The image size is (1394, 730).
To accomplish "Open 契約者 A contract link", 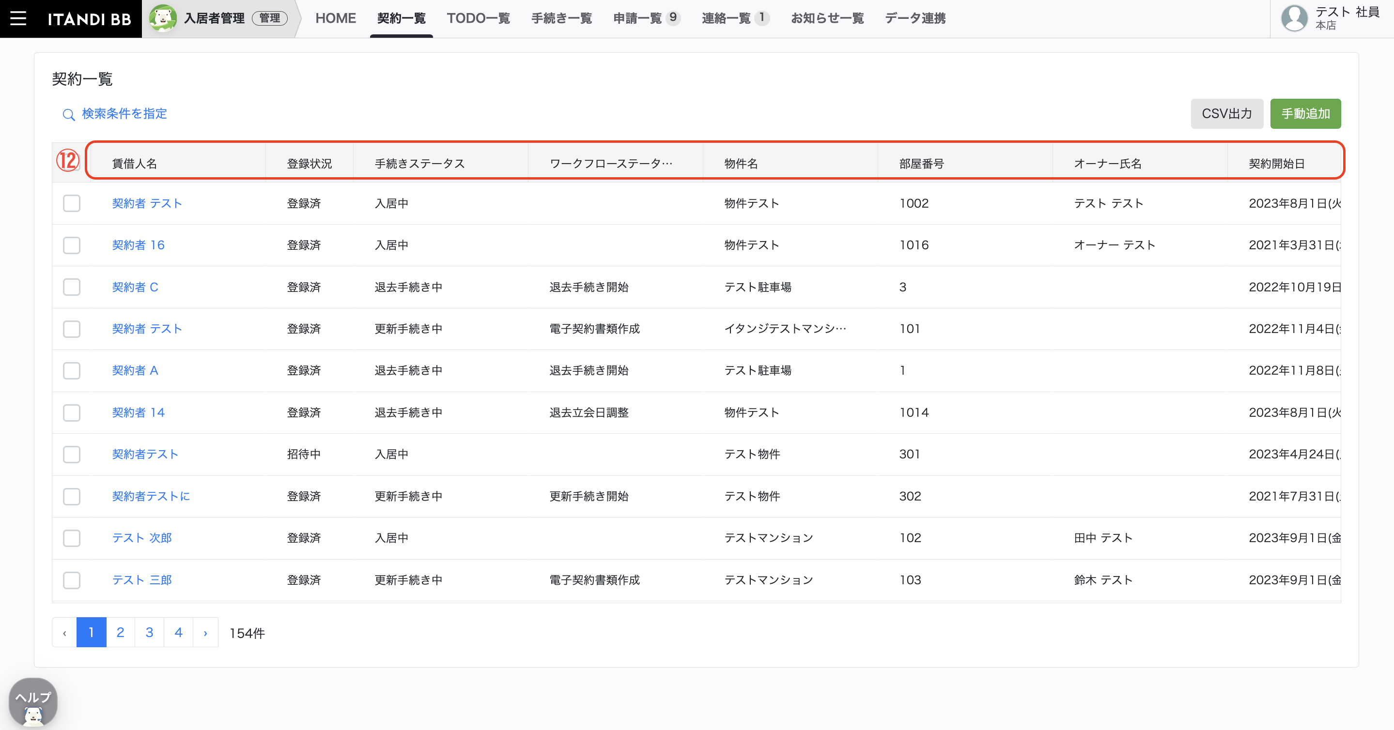I will pos(135,370).
